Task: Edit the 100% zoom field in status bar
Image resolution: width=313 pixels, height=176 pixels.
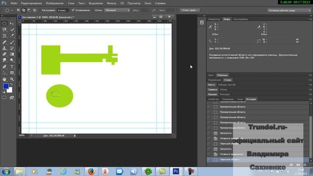Action: [23, 136]
